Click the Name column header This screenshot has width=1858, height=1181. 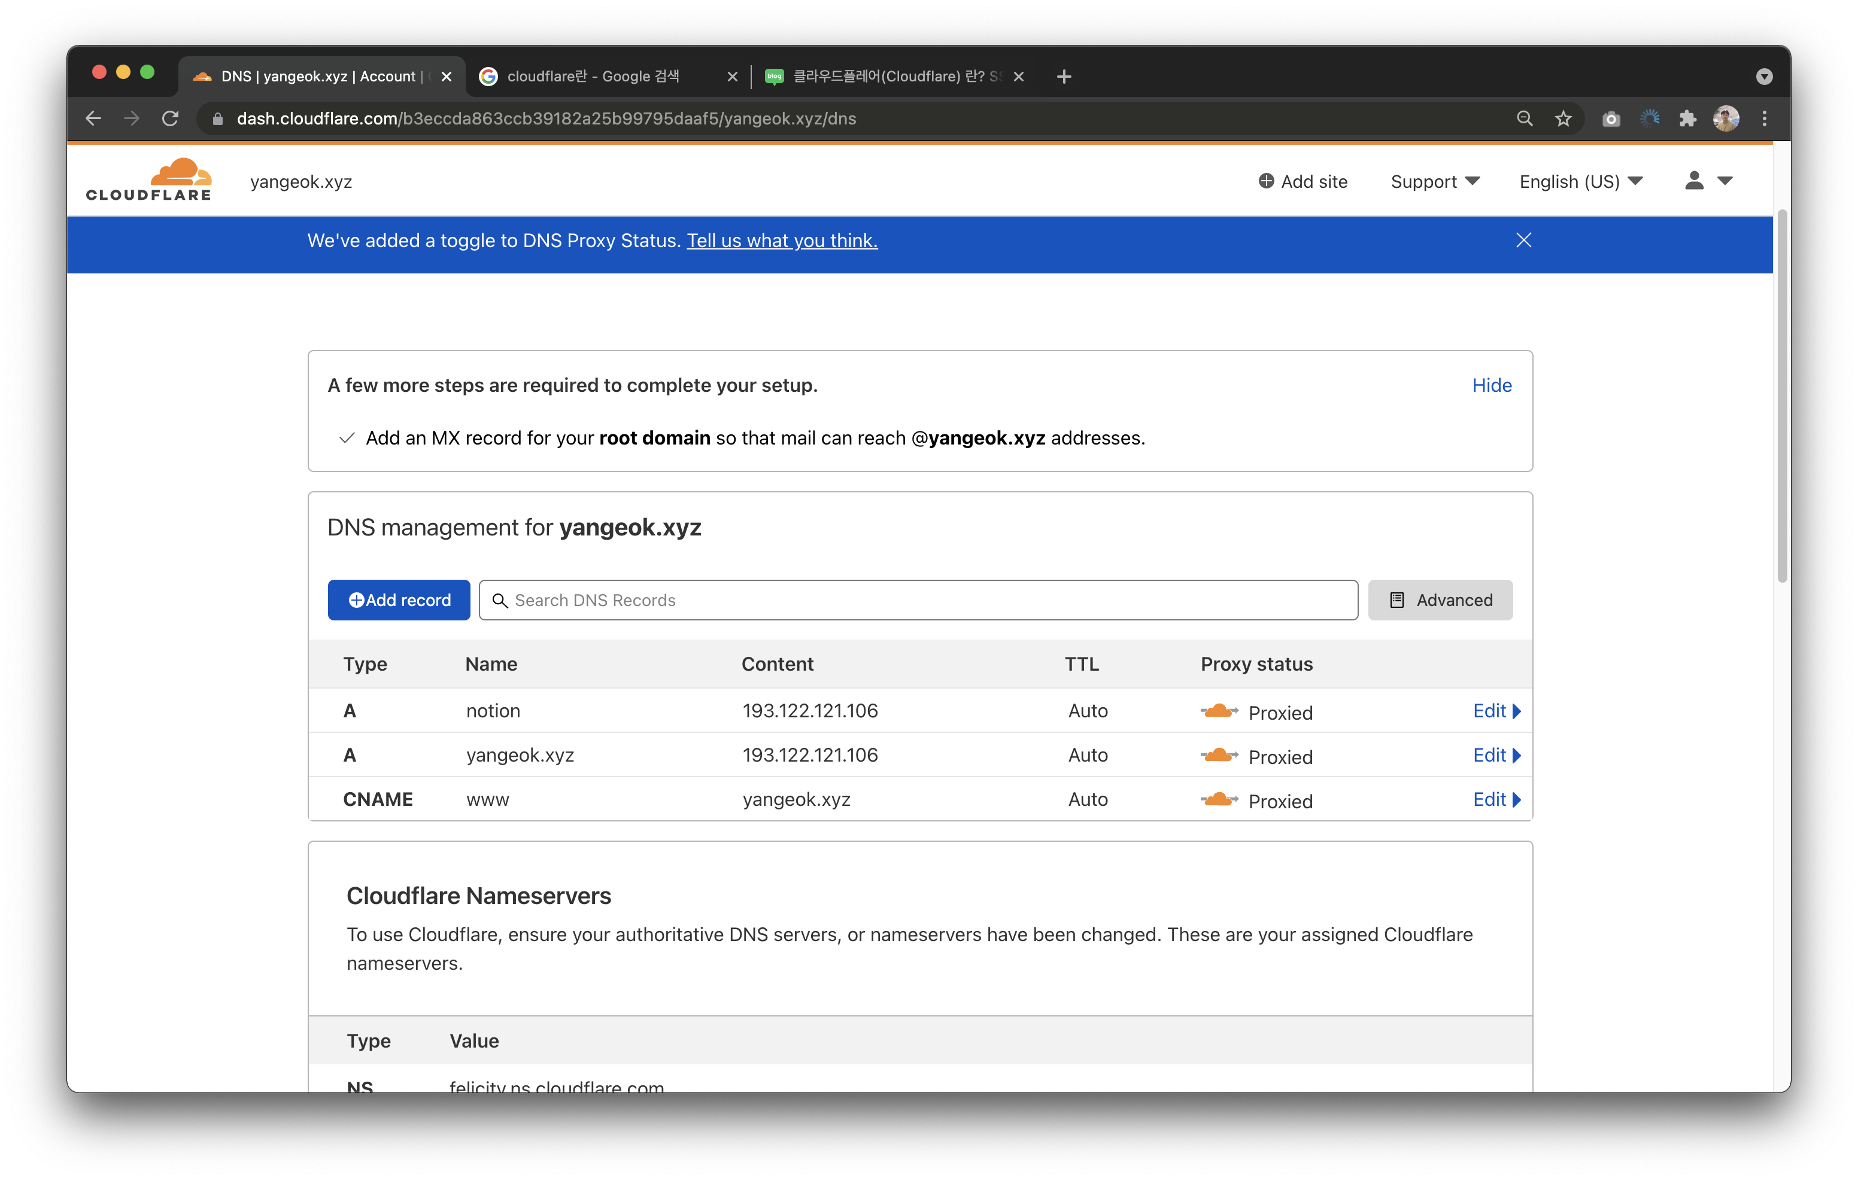pos(491,664)
